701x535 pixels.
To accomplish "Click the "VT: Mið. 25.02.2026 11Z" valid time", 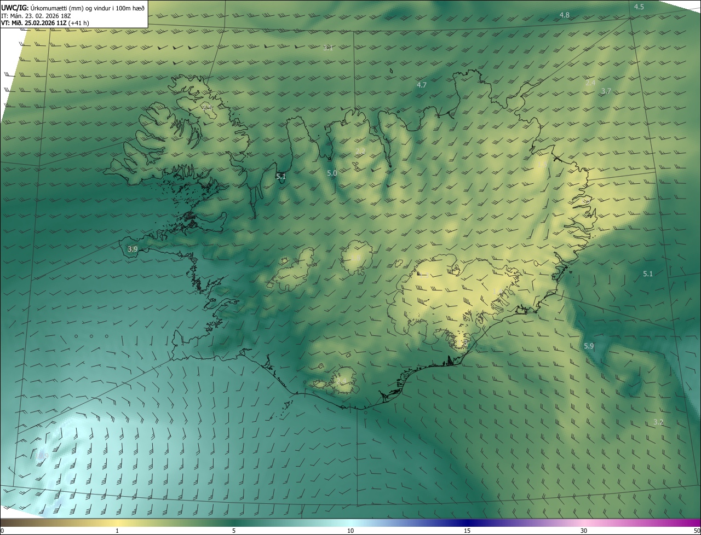I will [35, 24].
